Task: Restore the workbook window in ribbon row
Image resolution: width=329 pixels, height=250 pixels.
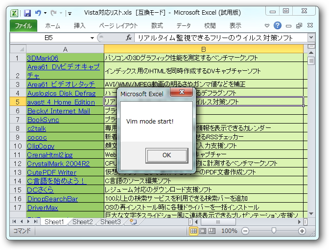Action: (x=299, y=25)
